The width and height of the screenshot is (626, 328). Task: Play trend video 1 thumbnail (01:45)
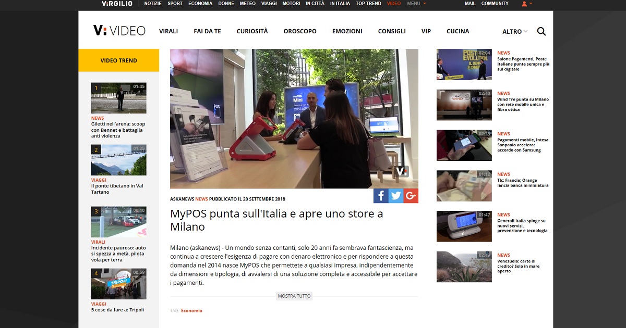tap(119, 98)
